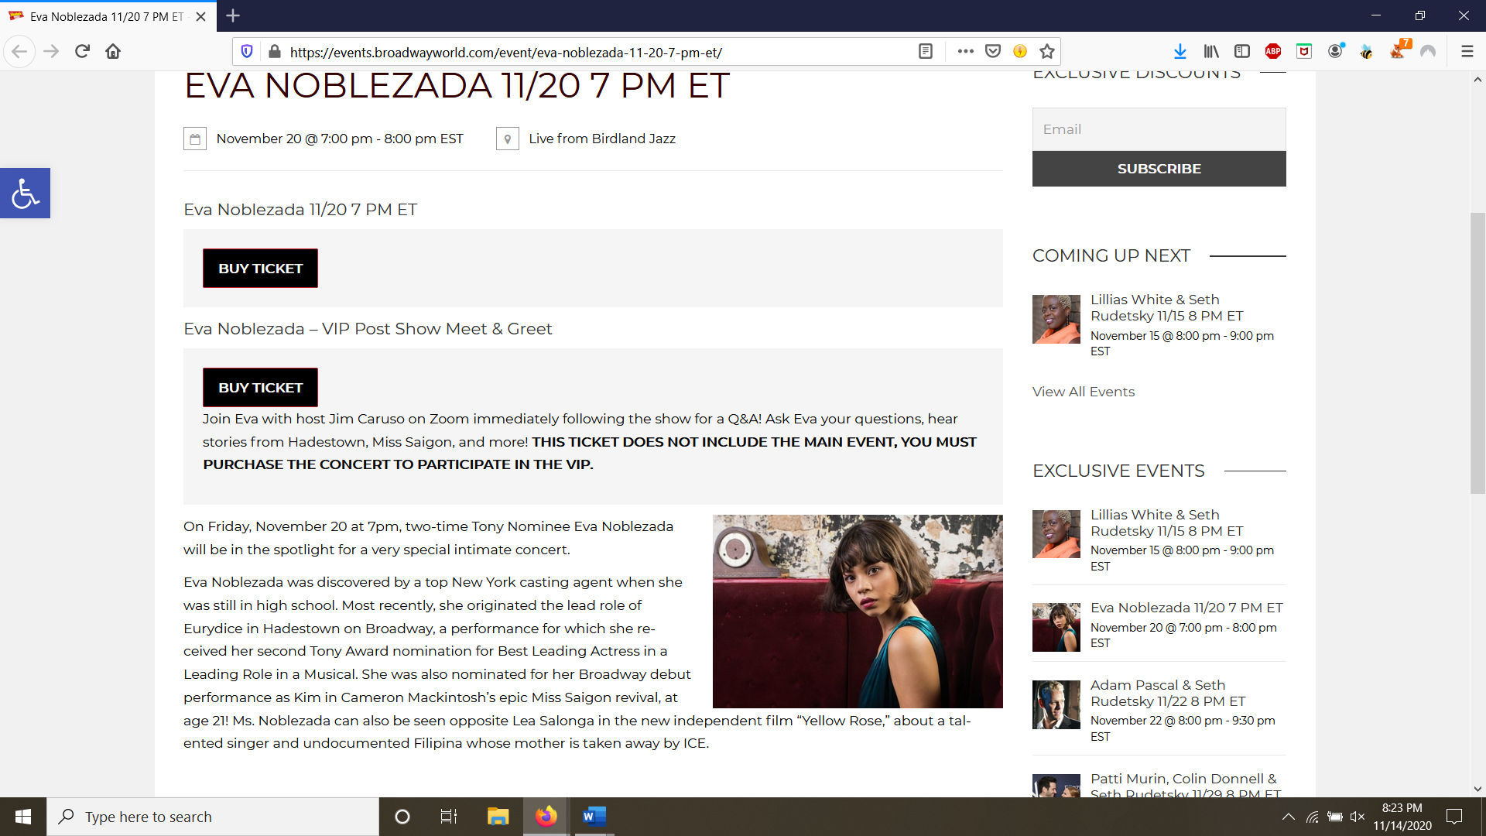The width and height of the screenshot is (1486, 836).
Task: Toggle the sidebar view icon
Action: click(1242, 52)
